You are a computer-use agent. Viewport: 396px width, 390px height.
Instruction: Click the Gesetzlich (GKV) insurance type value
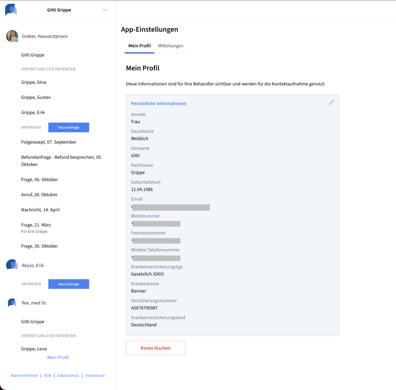tap(147, 274)
